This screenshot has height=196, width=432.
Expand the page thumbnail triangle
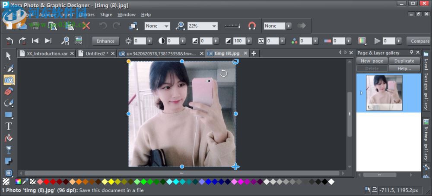362,93
